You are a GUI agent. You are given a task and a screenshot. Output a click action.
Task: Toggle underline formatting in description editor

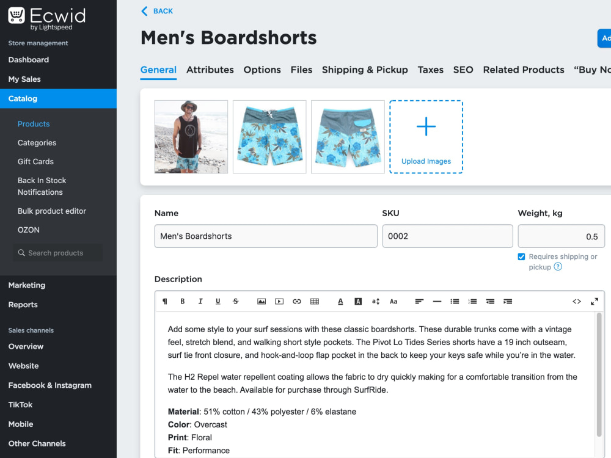218,302
